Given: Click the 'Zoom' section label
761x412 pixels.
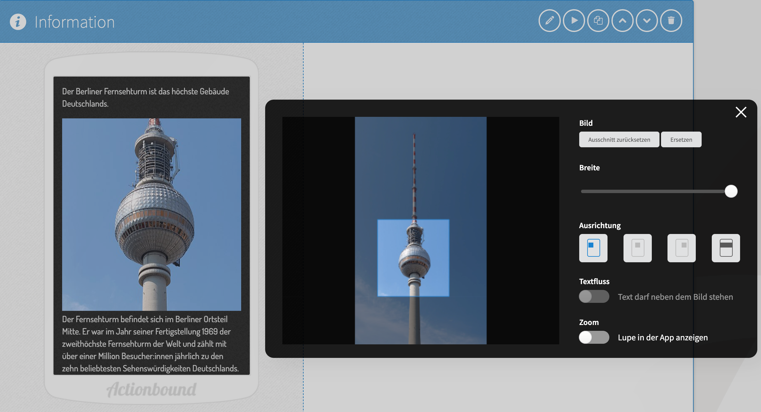Looking at the screenshot, I should [589, 322].
